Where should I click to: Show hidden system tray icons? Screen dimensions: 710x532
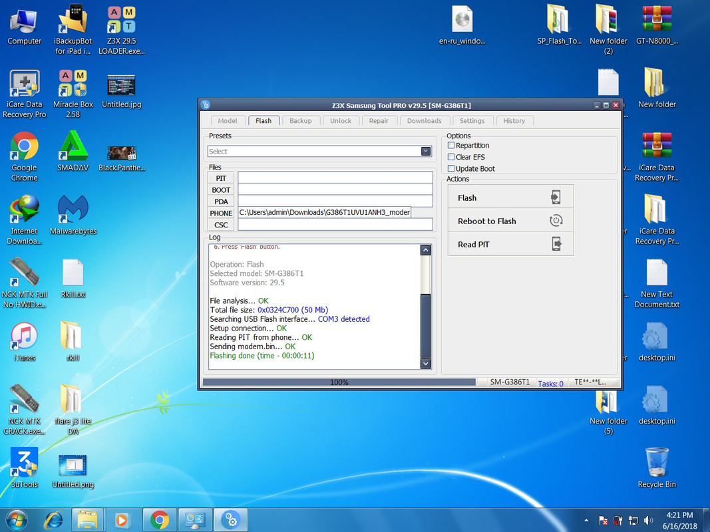click(x=586, y=520)
